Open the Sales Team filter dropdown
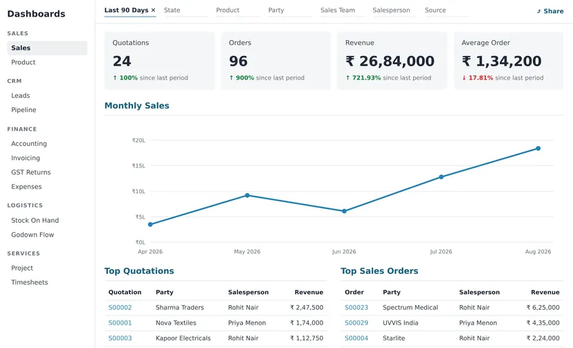Image resolution: width=573 pixels, height=348 pixels. pyautogui.click(x=343, y=10)
